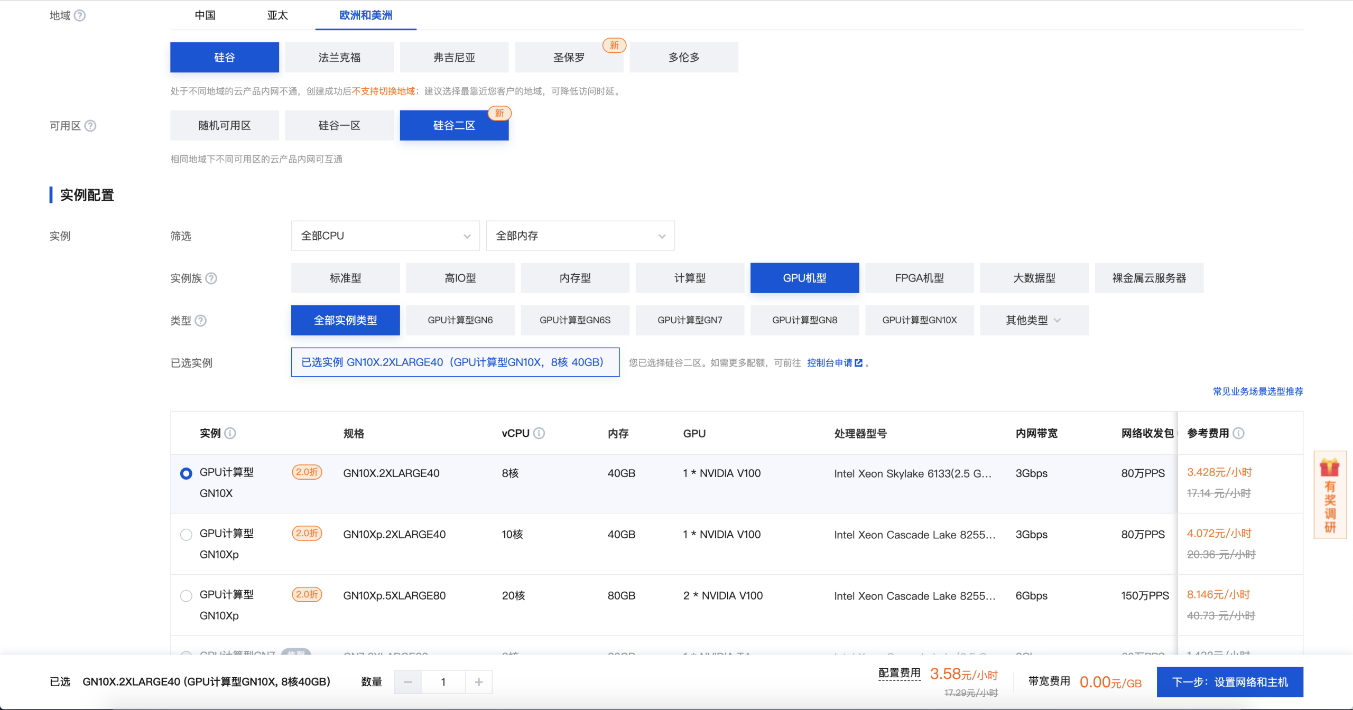1353x710 pixels.
Task: Choose 随机可用区 availability zone
Action: pos(225,126)
